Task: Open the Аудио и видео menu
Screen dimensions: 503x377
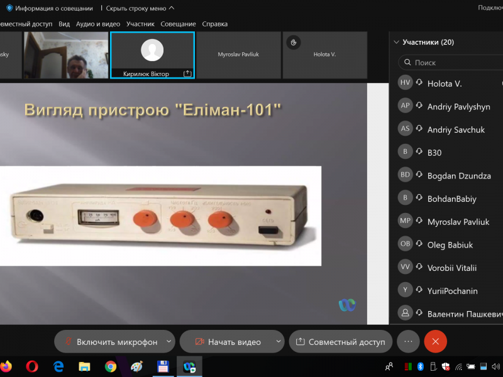Action: 97,24
